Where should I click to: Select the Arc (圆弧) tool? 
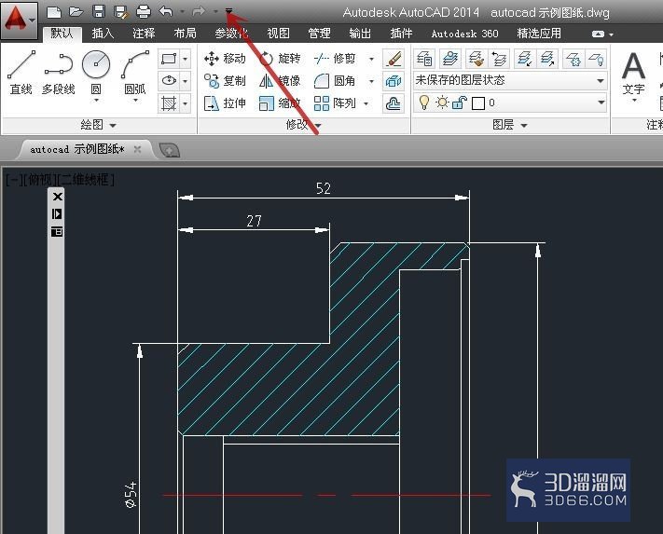pyautogui.click(x=135, y=73)
